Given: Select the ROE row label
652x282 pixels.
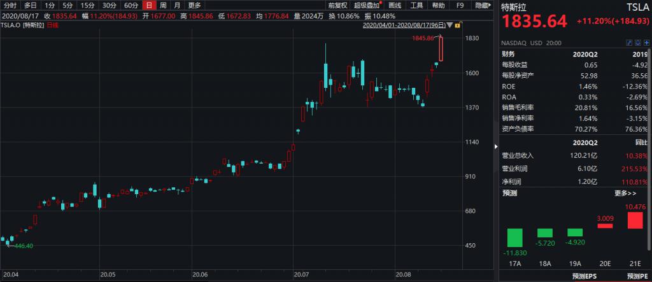Looking at the screenshot, I should 509,87.
